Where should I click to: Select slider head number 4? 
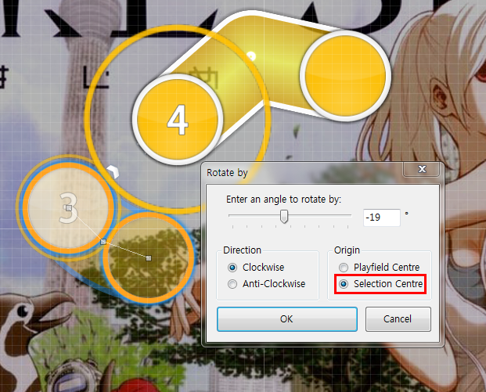[178, 120]
